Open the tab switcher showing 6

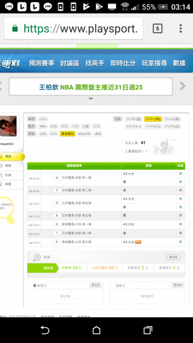(x=157, y=28)
